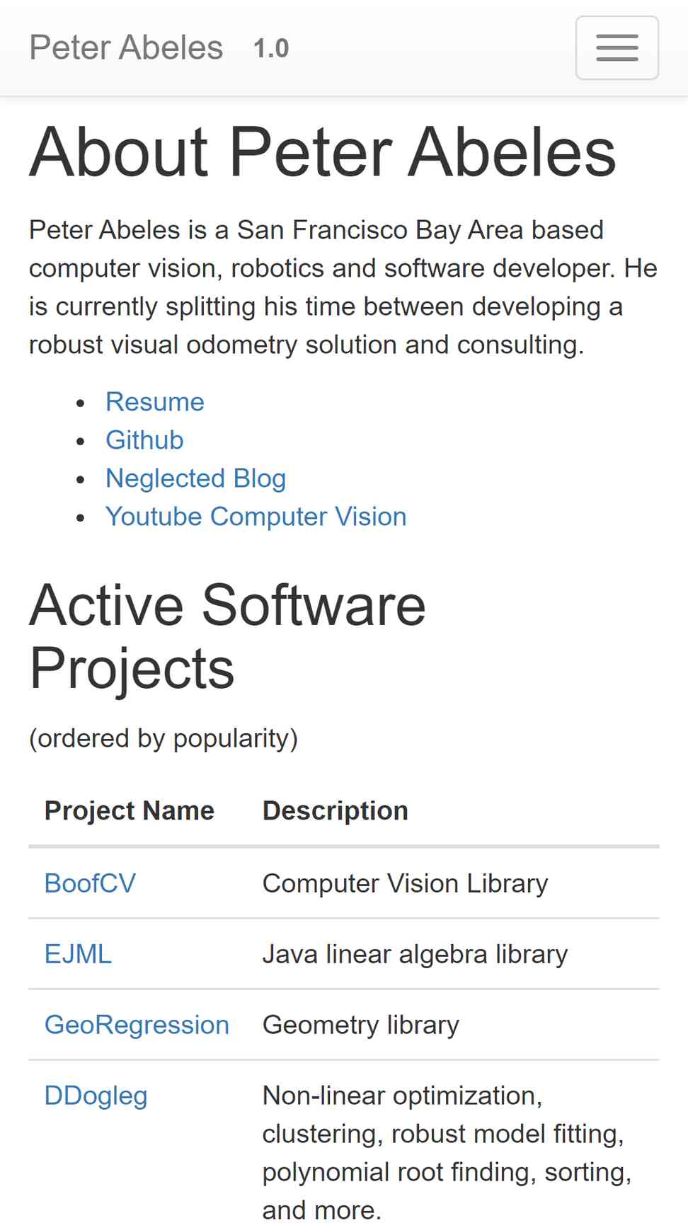Open the BoofCV project link
This screenshot has width=688, height=1223.
click(x=90, y=883)
